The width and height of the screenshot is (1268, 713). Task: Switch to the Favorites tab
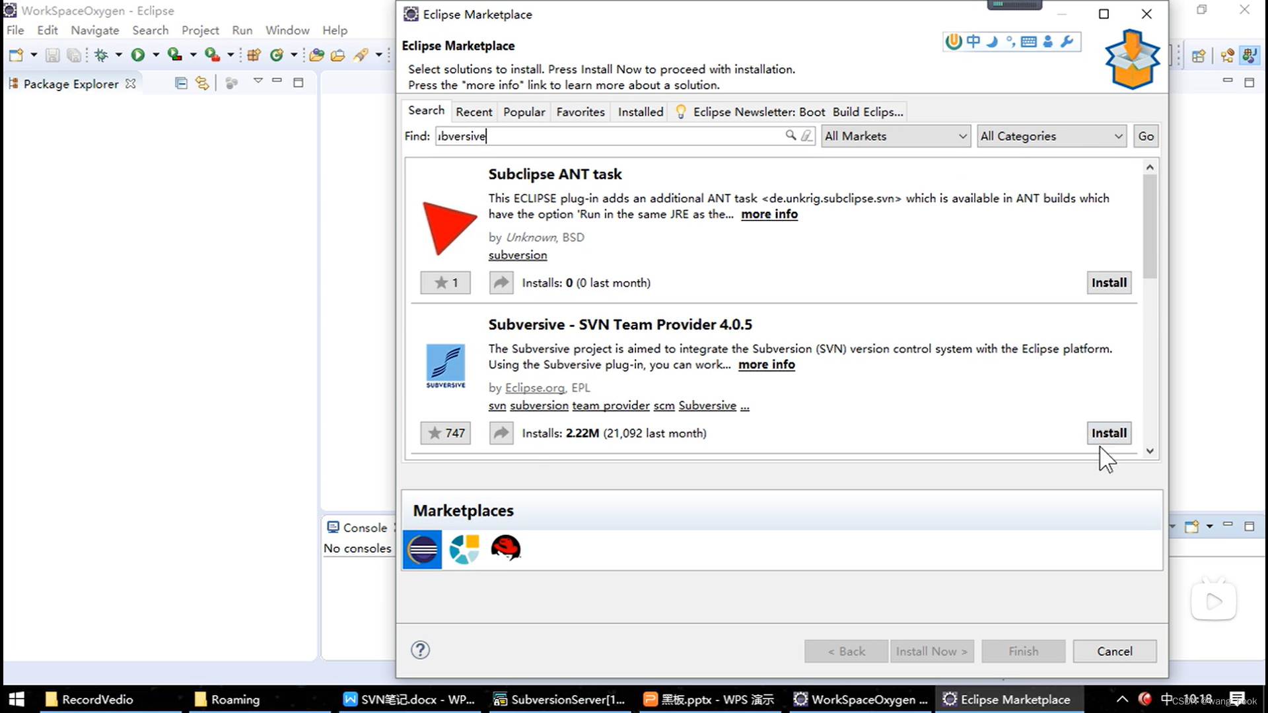[x=580, y=112]
